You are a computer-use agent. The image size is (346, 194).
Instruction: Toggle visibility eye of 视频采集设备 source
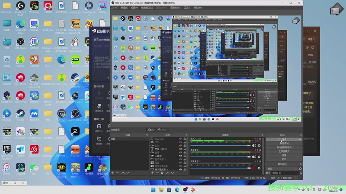coord(180,166)
